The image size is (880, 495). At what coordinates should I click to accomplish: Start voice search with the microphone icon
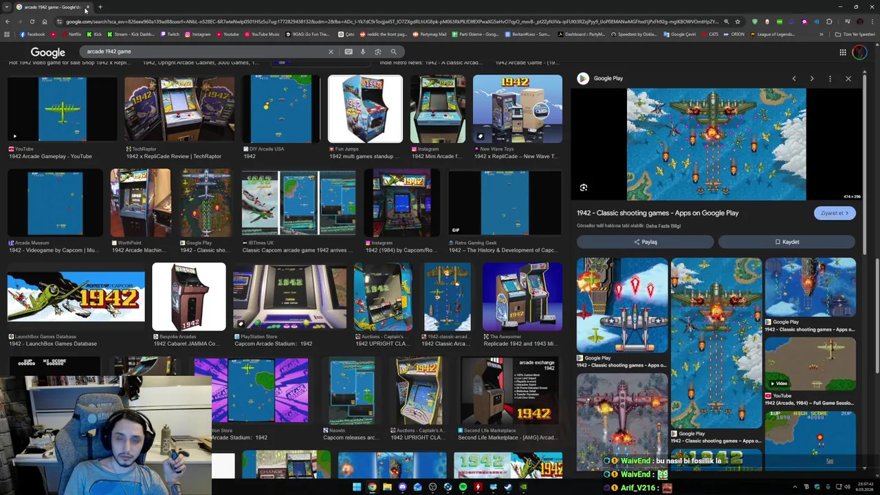tap(363, 52)
